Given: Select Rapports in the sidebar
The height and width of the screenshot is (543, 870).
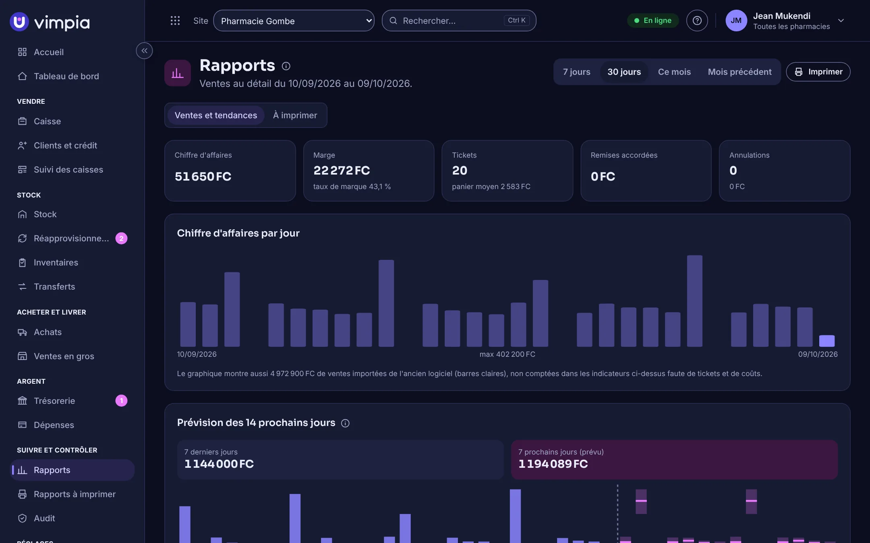Looking at the screenshot, I should pos(72,470).
